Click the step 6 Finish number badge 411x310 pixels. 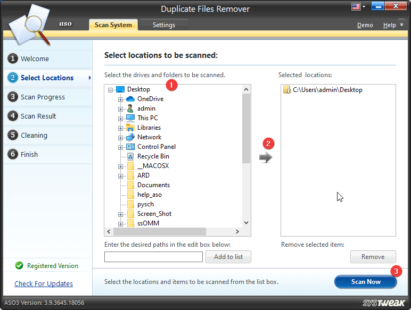pos(13,154)
